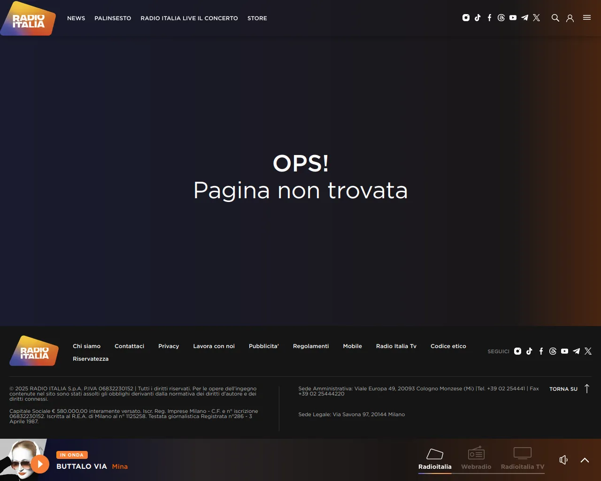601x481 pixels.
Task: Click the TORNA SU up arrow
Action: (586, 388)
